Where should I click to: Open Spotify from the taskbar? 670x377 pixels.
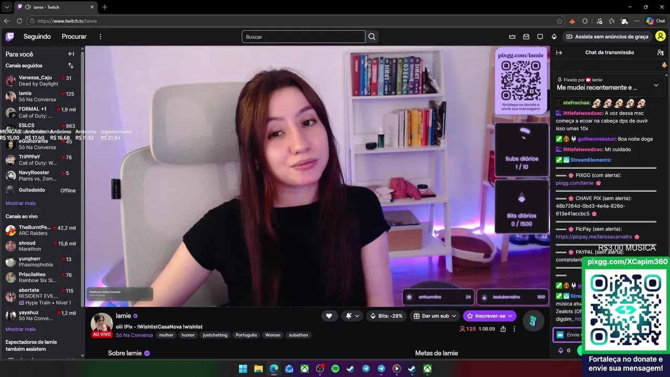pos(335,369)
